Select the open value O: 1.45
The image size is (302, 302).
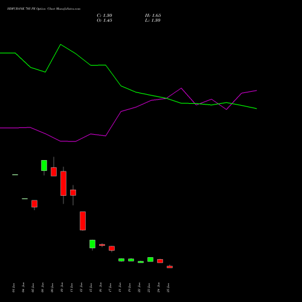coord(104,21)
